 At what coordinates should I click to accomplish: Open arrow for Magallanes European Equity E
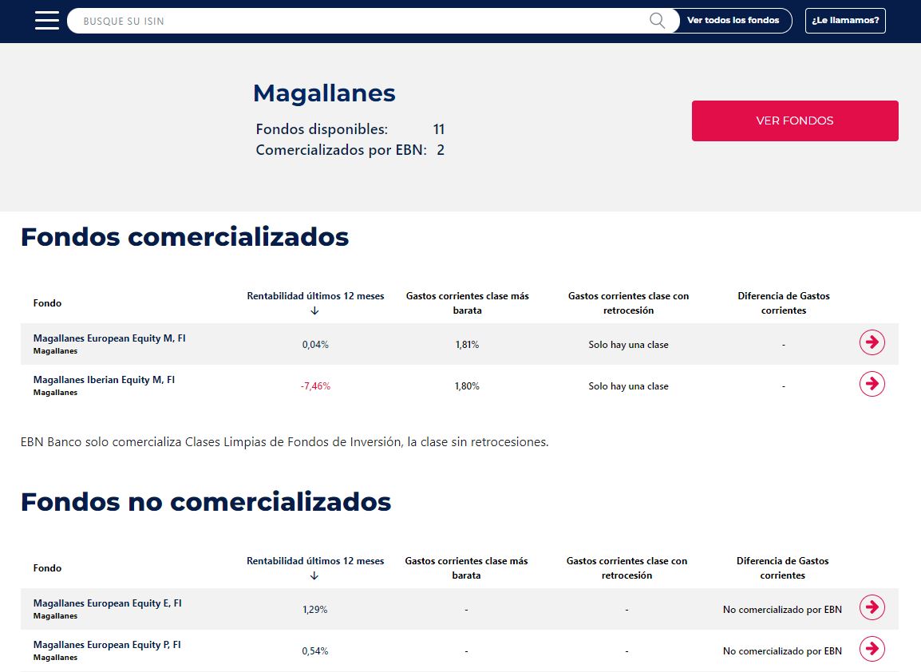click(872, 607)
